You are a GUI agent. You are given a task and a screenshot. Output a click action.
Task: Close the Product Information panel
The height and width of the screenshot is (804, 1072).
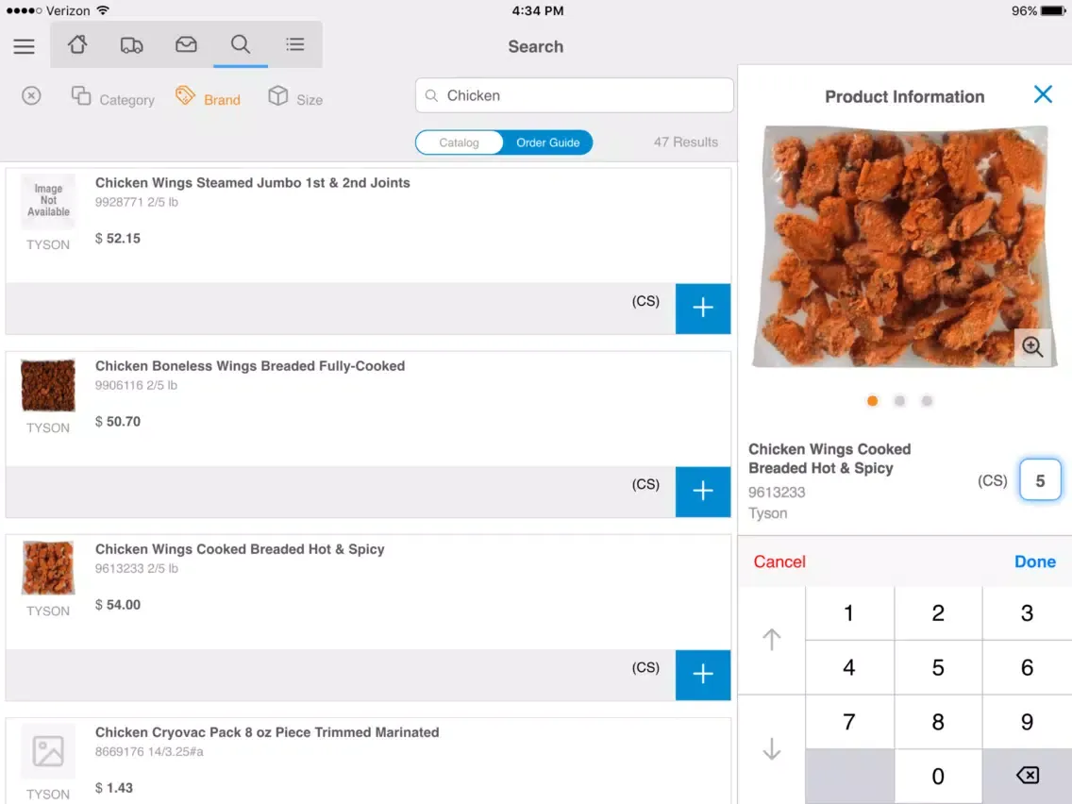pos(1043,93)
